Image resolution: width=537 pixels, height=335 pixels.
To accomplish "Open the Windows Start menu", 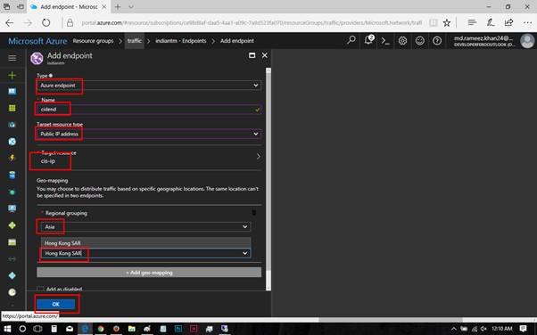I will point(7,329).
